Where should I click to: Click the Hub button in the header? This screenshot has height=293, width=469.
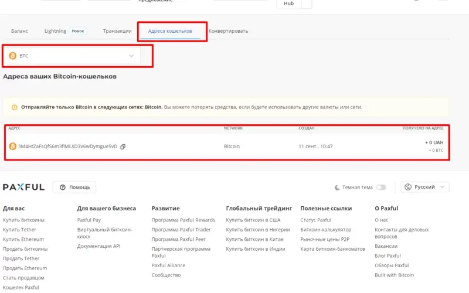click(288, 4)
